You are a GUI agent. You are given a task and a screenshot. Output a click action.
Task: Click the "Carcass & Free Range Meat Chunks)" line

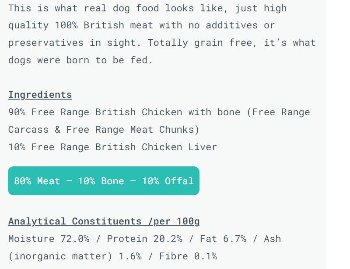pos(104,130)
